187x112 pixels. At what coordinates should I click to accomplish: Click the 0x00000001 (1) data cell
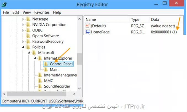164,32
